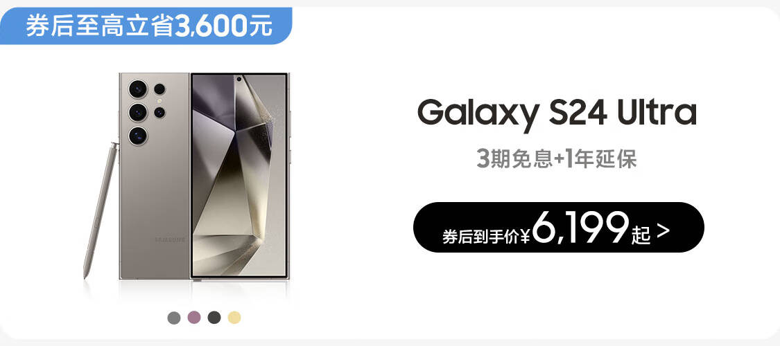Pick the yellow color swatch
This screenshot has height=346, width=780.
[234, 318]
